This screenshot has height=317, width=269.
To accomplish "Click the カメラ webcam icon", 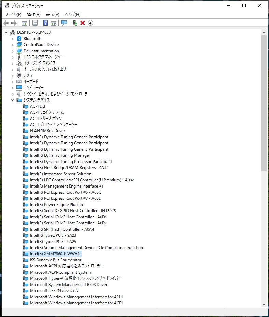I will click(x=19, y=75).
